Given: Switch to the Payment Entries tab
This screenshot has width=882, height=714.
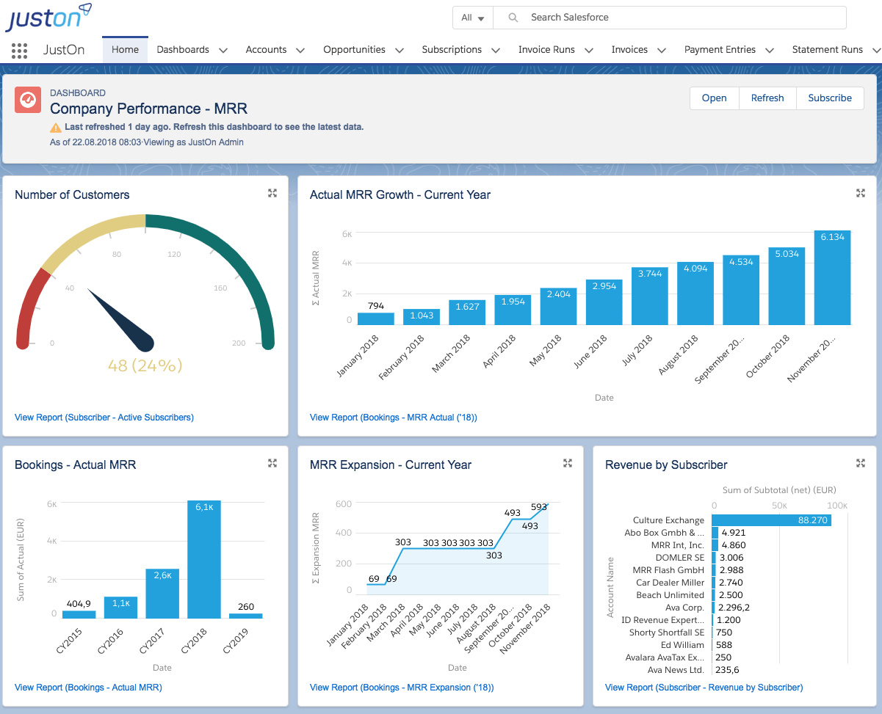Looking at the screenshot, I should pyautogui.click(x=720, y=50).
